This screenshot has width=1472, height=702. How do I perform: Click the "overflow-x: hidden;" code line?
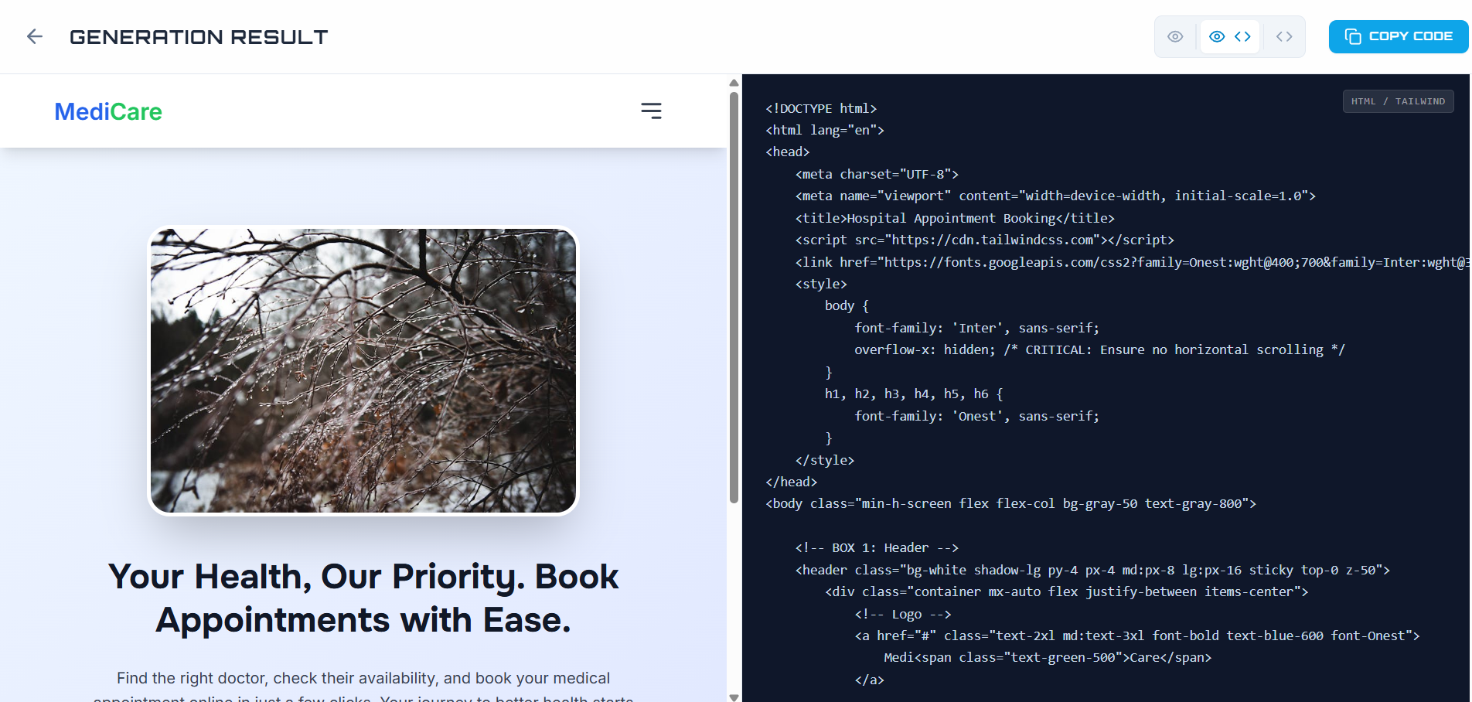[x=1099, y=349]
